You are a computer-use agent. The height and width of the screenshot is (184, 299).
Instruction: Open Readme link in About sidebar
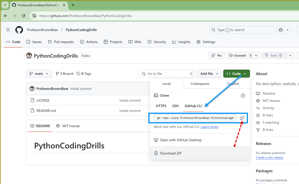click(x=266, y=93)
